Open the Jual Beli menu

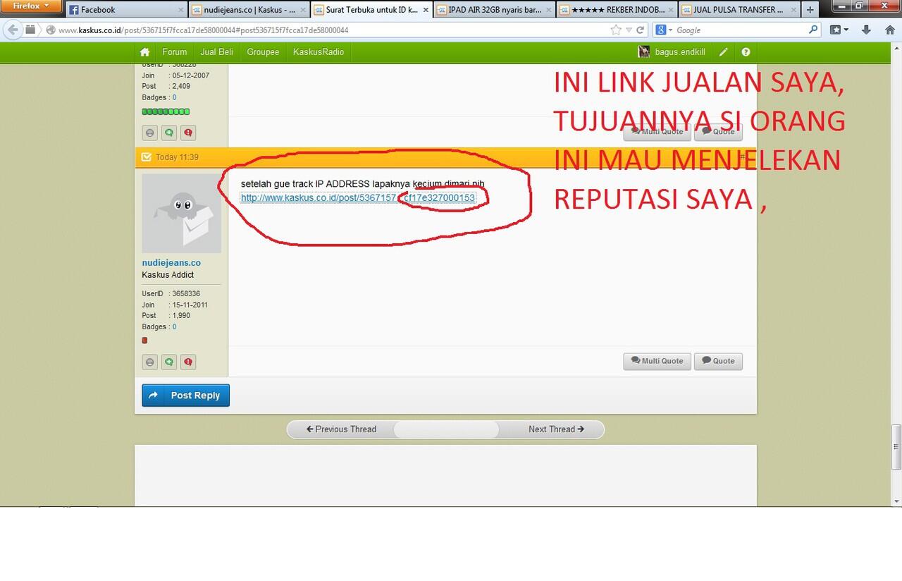tap(216, 52)
